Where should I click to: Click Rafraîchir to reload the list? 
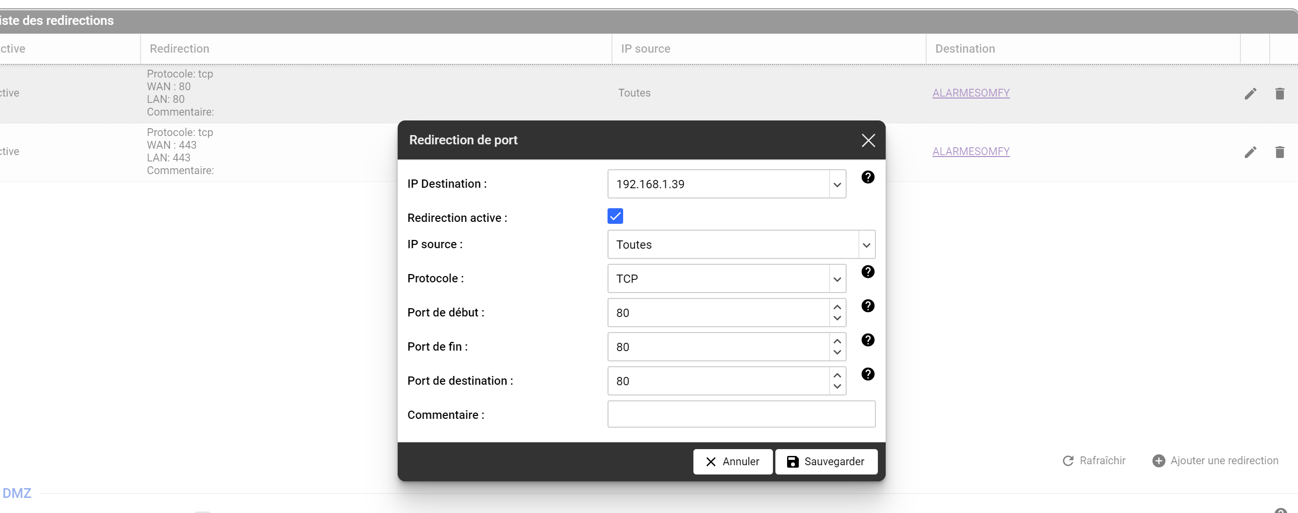[x=1094, y=461]
